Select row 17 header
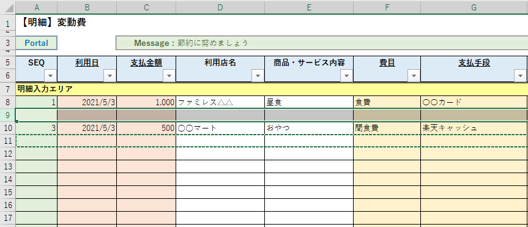Image resolution: width=528 pixels, height=227 pixels. (8, 218)
